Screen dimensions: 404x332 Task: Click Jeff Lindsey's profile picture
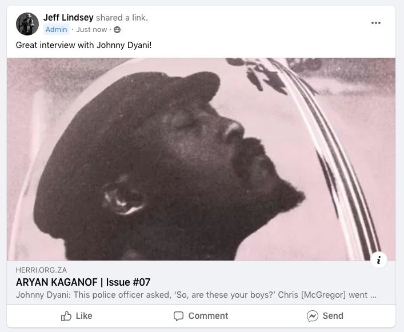27,24
